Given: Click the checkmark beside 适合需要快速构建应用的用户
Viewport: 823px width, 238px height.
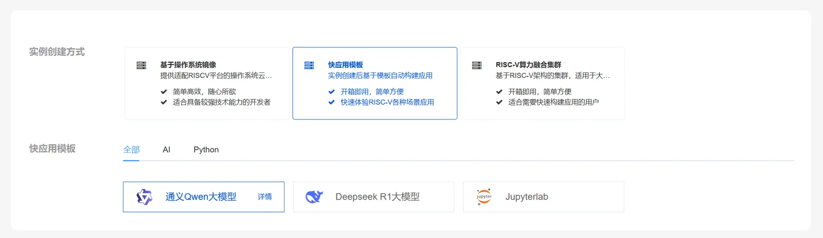Looking at the screenshot, I should [x=499, y=102].
